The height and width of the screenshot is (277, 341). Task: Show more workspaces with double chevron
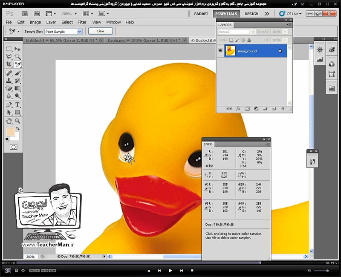click(x=267, y=14)
